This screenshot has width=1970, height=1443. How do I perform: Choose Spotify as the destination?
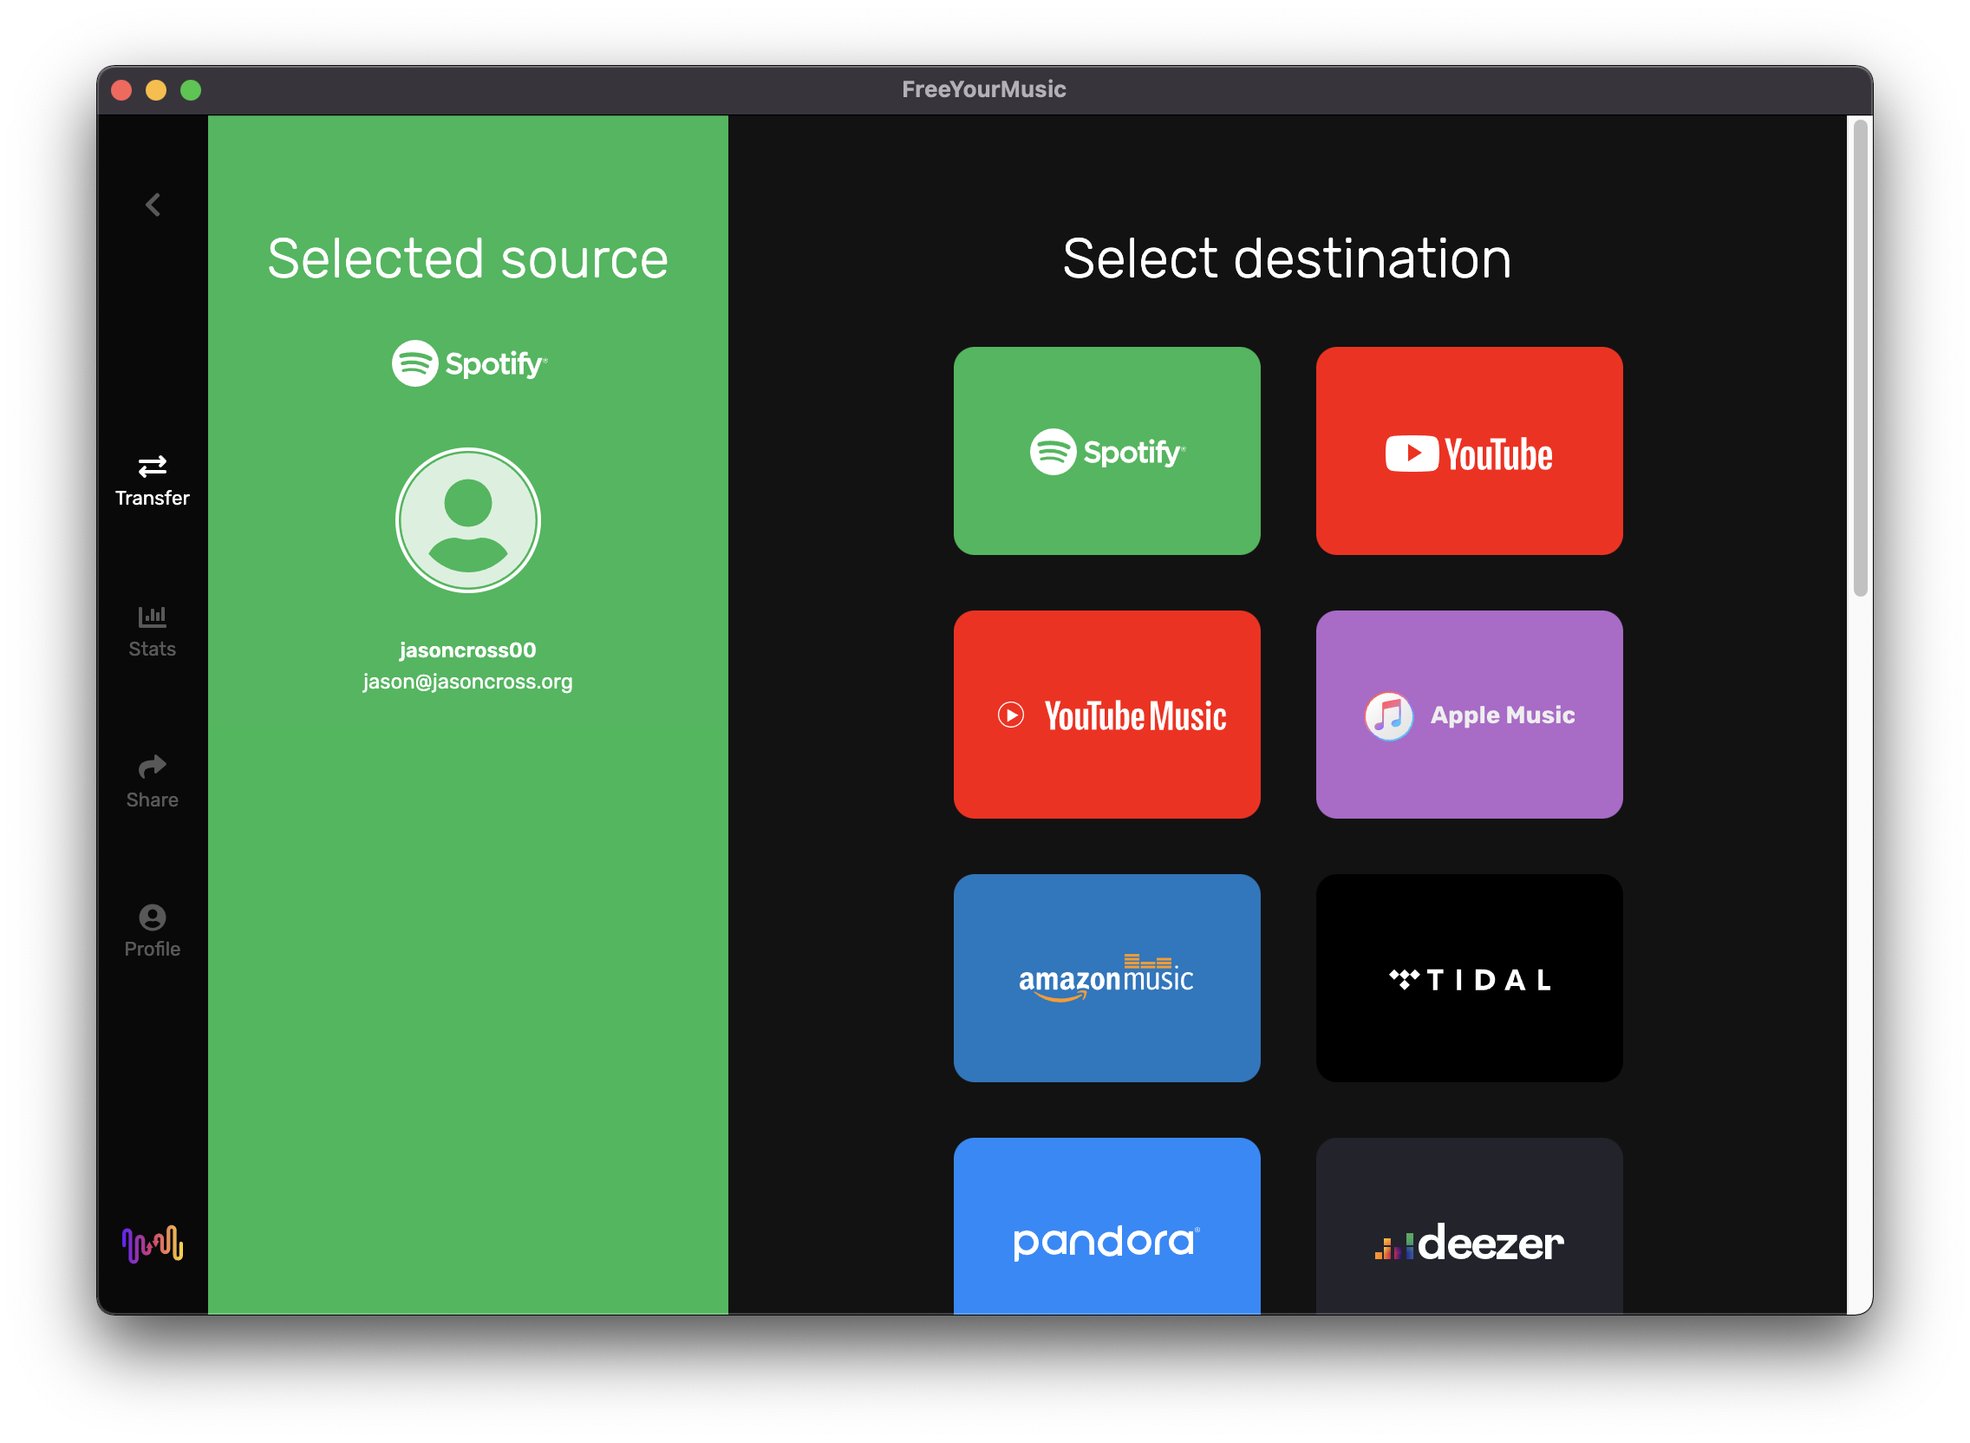click(1107, 451)
